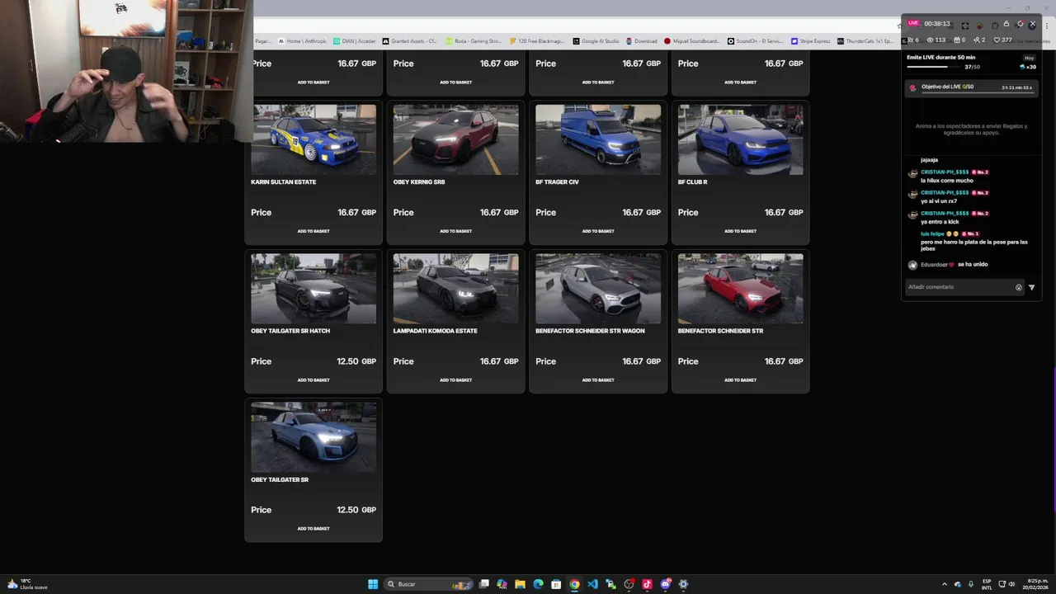The height and width of the screenshot is (594, 1056).
Task: Open the blue Obey Tailgater SR image
Action: pyautogui.click(x=313, y=437)
